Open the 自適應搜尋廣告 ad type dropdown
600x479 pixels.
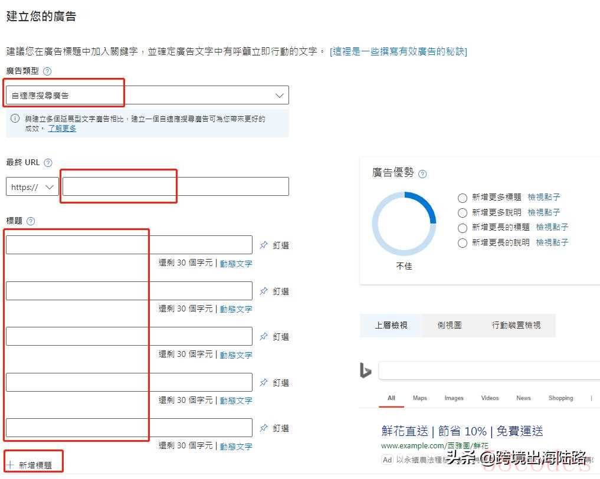coord(147,95)
